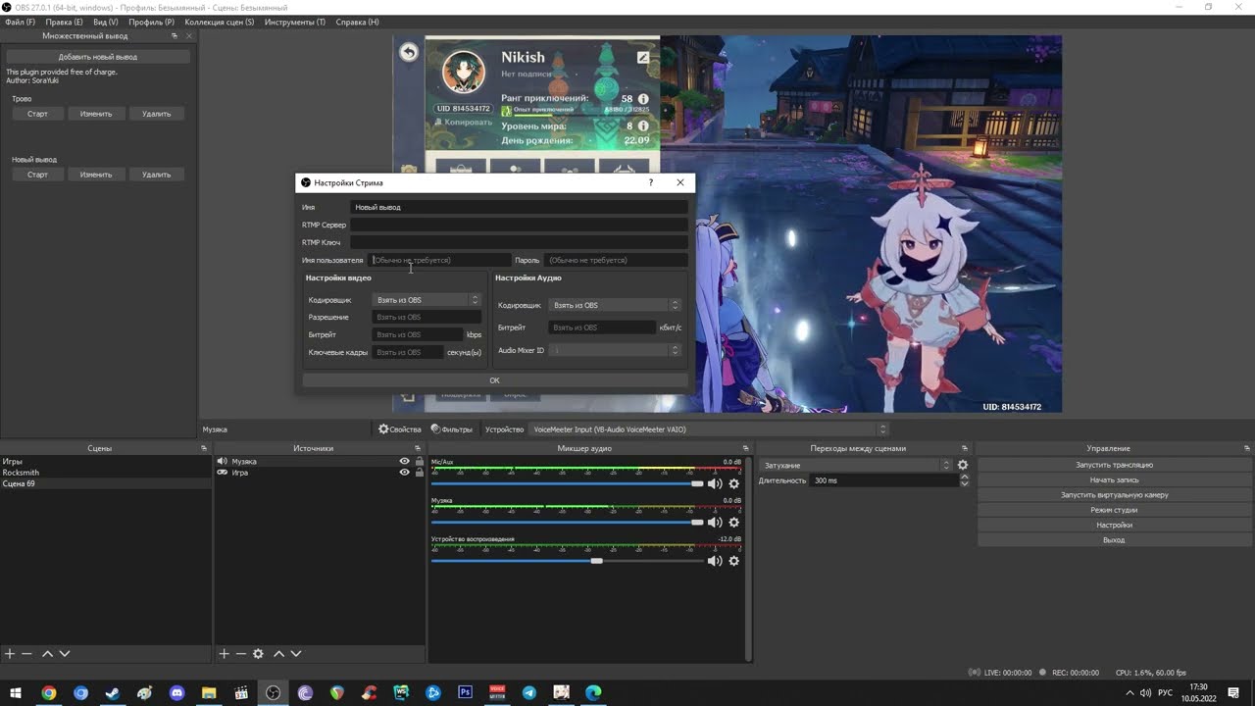Open help question mark in Настройки Стрима dialog
Screen dimensions: 1255x706
651,182
